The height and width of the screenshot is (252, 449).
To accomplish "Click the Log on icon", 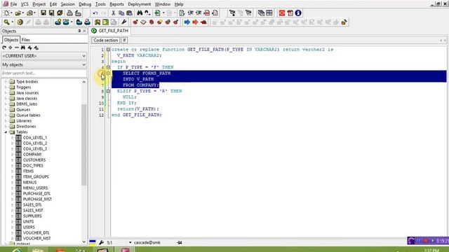I will coord(58,22).
